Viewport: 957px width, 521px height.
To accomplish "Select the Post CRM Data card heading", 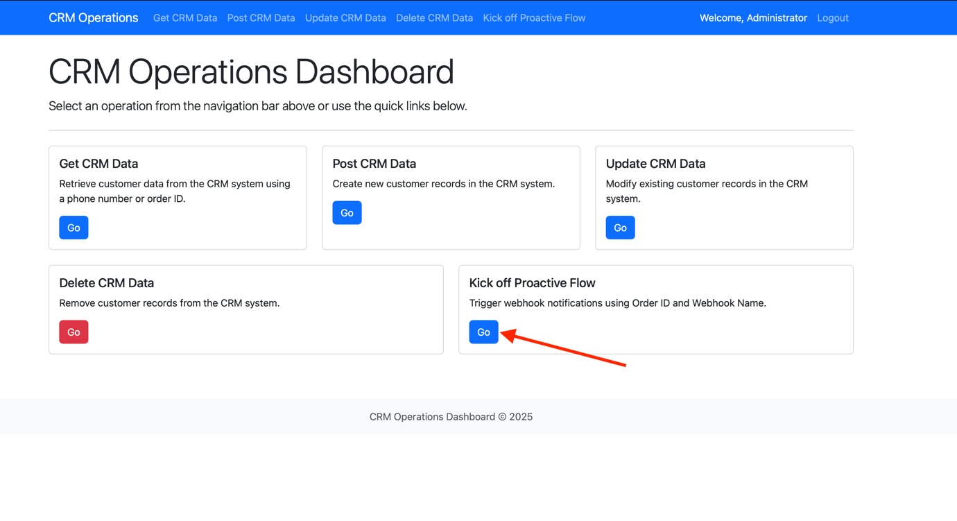I will [374, 164].
